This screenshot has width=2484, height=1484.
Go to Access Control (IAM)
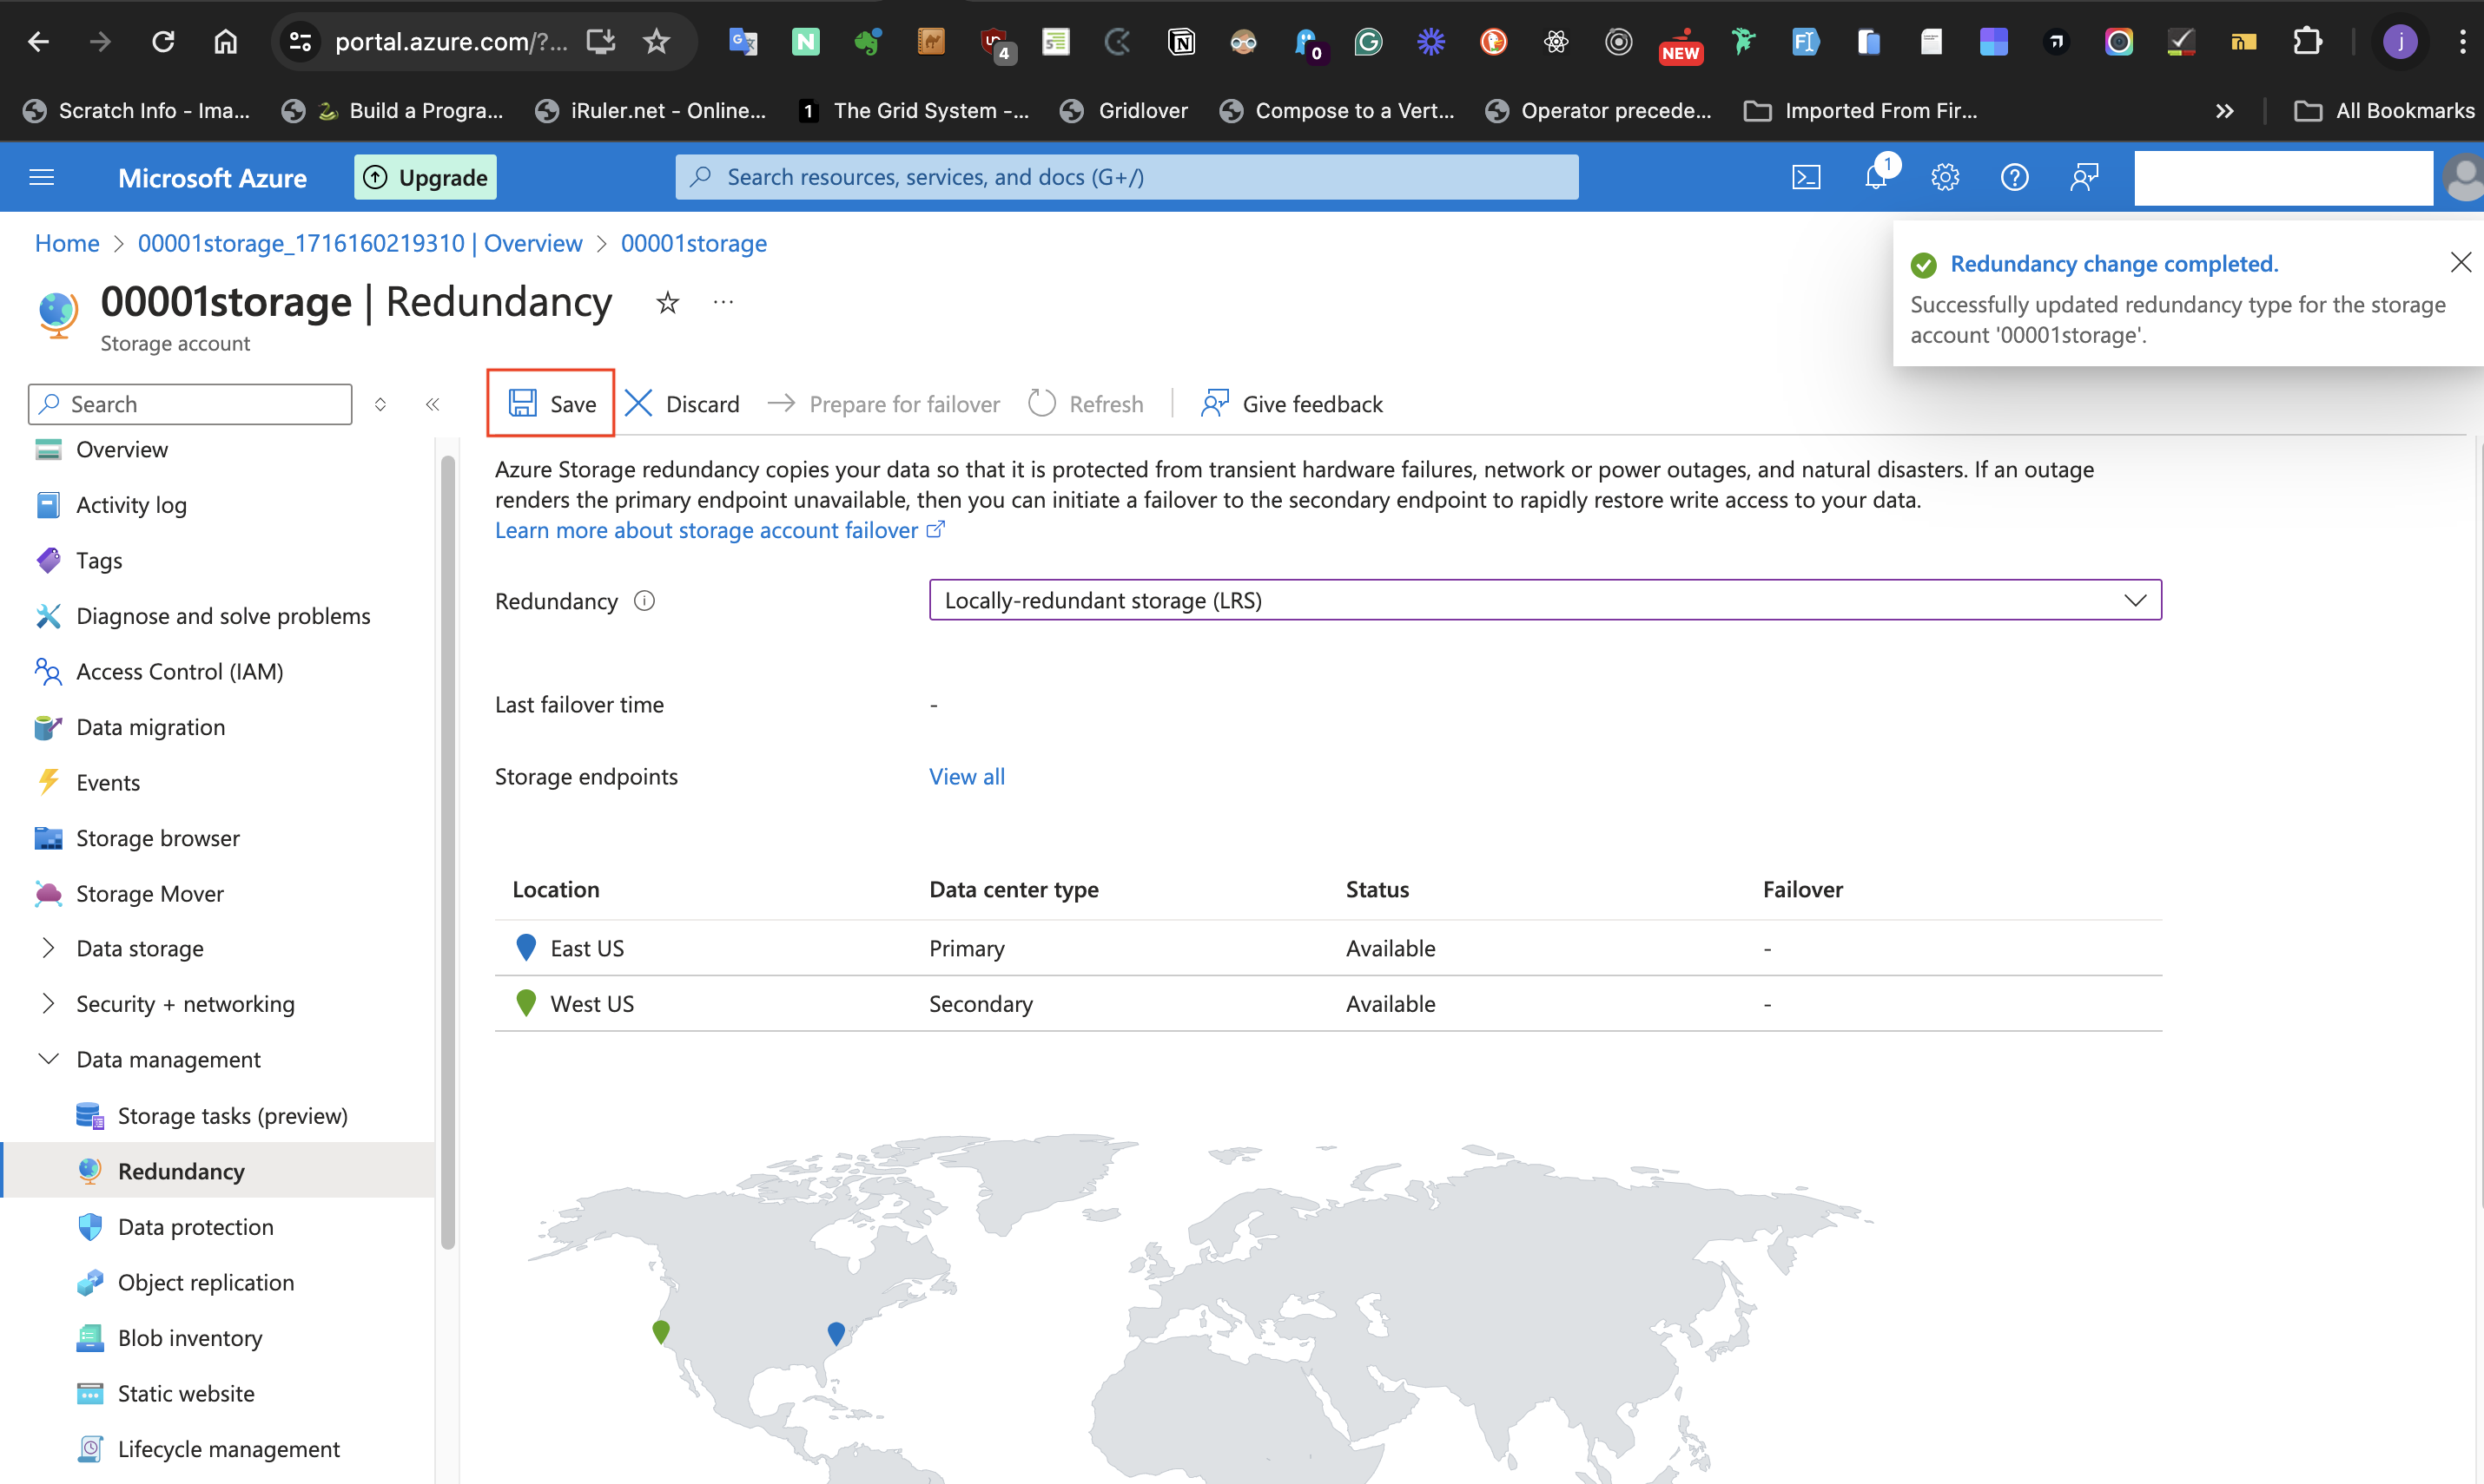pos(179,672)
